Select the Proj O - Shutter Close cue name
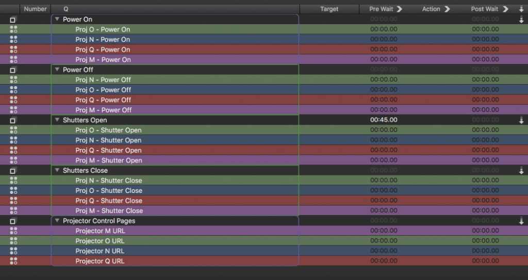This screenshot has height=280, width=528. point(109,191)
